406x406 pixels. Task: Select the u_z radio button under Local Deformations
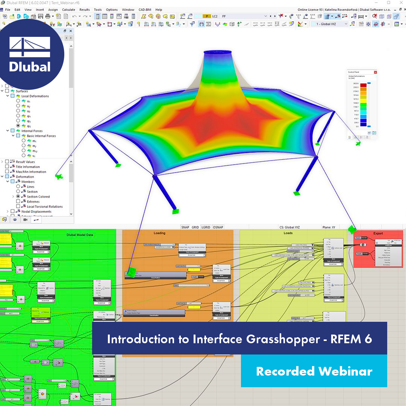point(18,111)
